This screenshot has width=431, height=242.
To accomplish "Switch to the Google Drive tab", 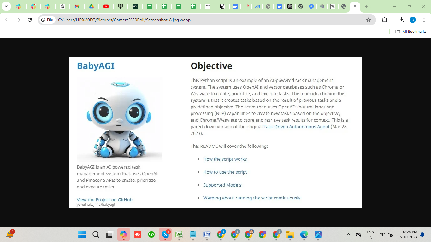I will point(91,6).
